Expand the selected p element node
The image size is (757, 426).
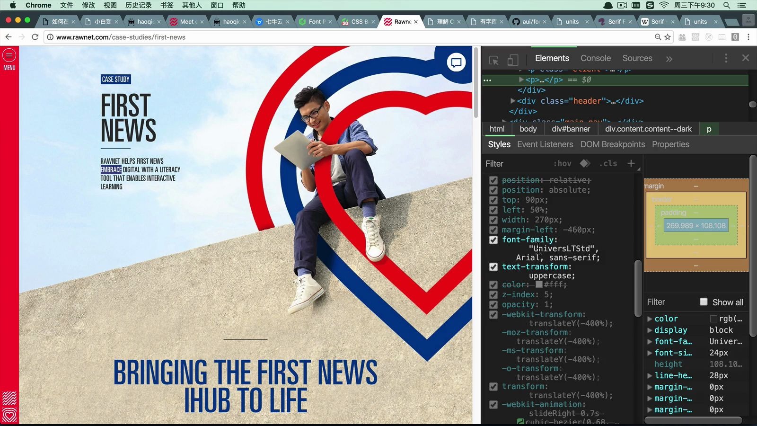521,80
